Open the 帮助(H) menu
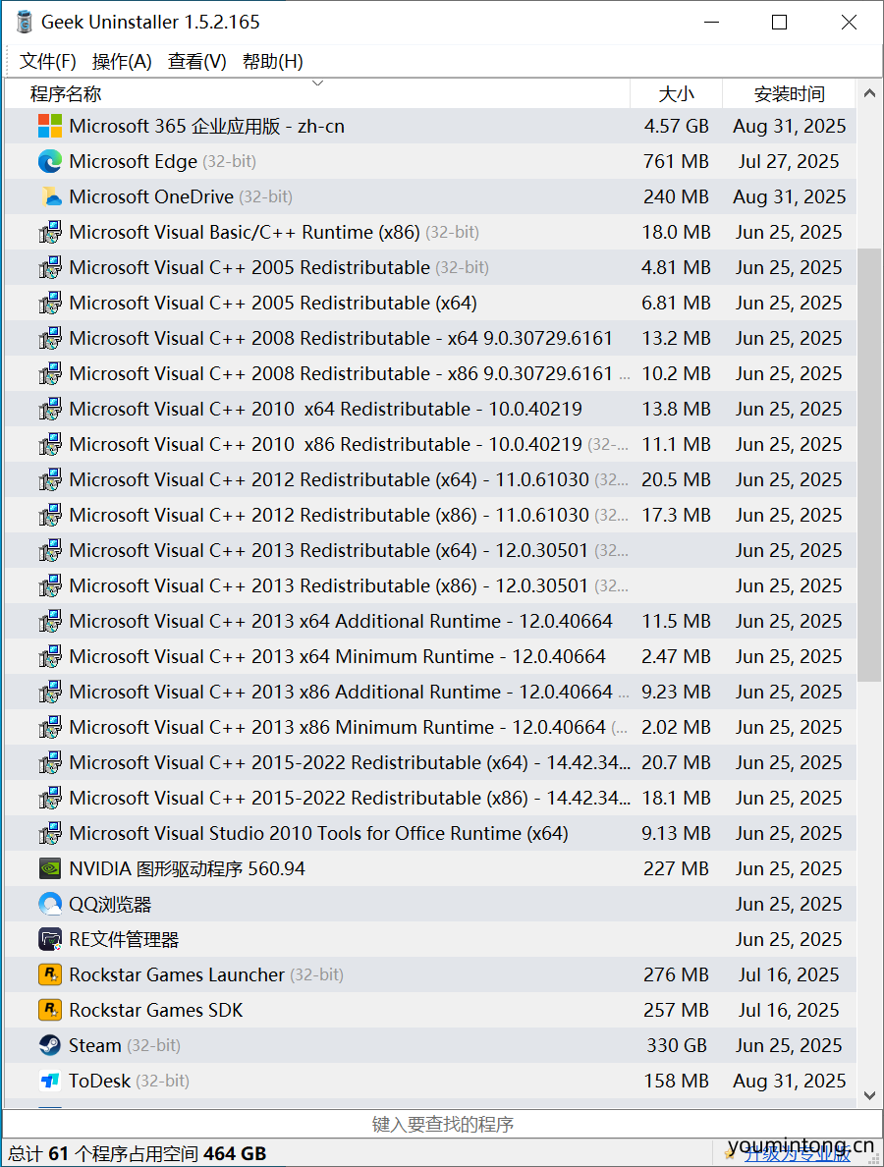The width and height of the screenshot is (884, 1167). pyautogui.click(x=273, y=61)
